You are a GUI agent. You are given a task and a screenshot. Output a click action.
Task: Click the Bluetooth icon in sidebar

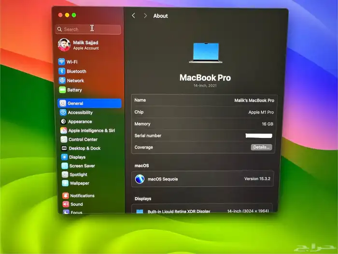point(62,71)
